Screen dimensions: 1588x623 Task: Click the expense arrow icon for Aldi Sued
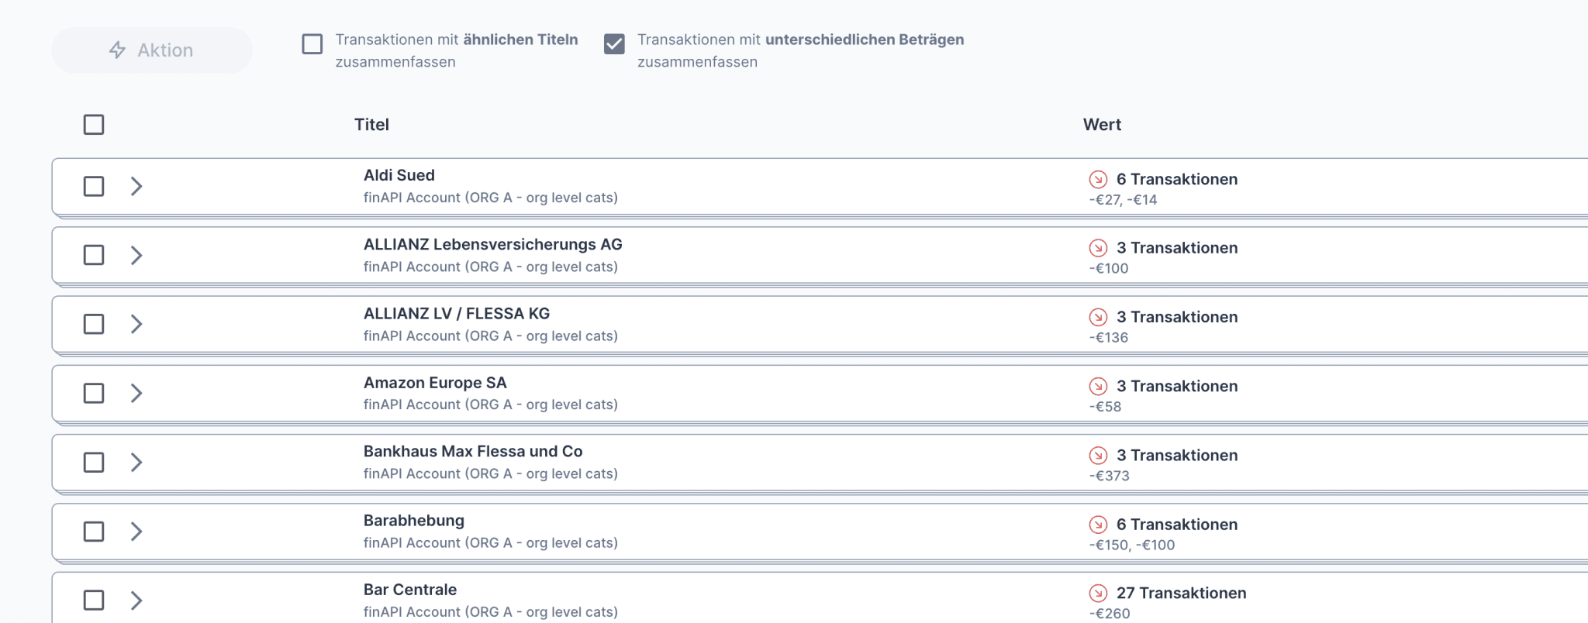pyautogui.click(x=1098, y=180)
